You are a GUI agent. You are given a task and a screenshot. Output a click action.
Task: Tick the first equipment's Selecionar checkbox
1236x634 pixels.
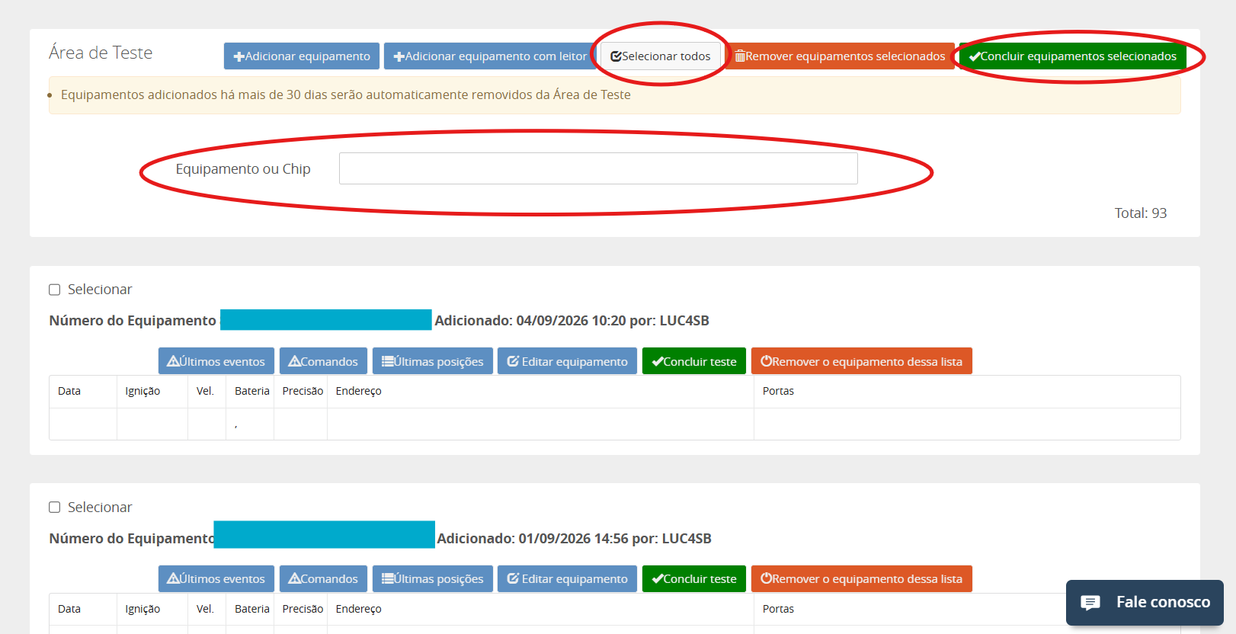(x=55, y=290)
